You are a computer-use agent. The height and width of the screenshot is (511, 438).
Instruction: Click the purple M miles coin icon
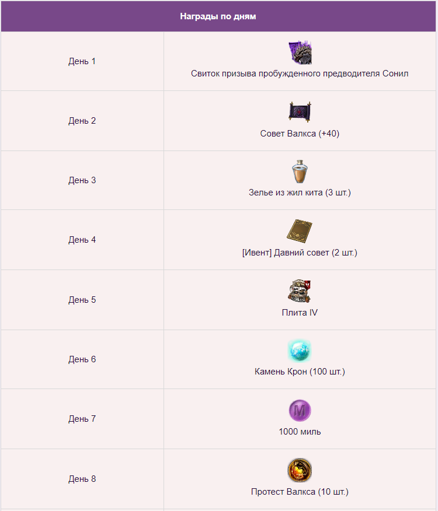[300, 411]
